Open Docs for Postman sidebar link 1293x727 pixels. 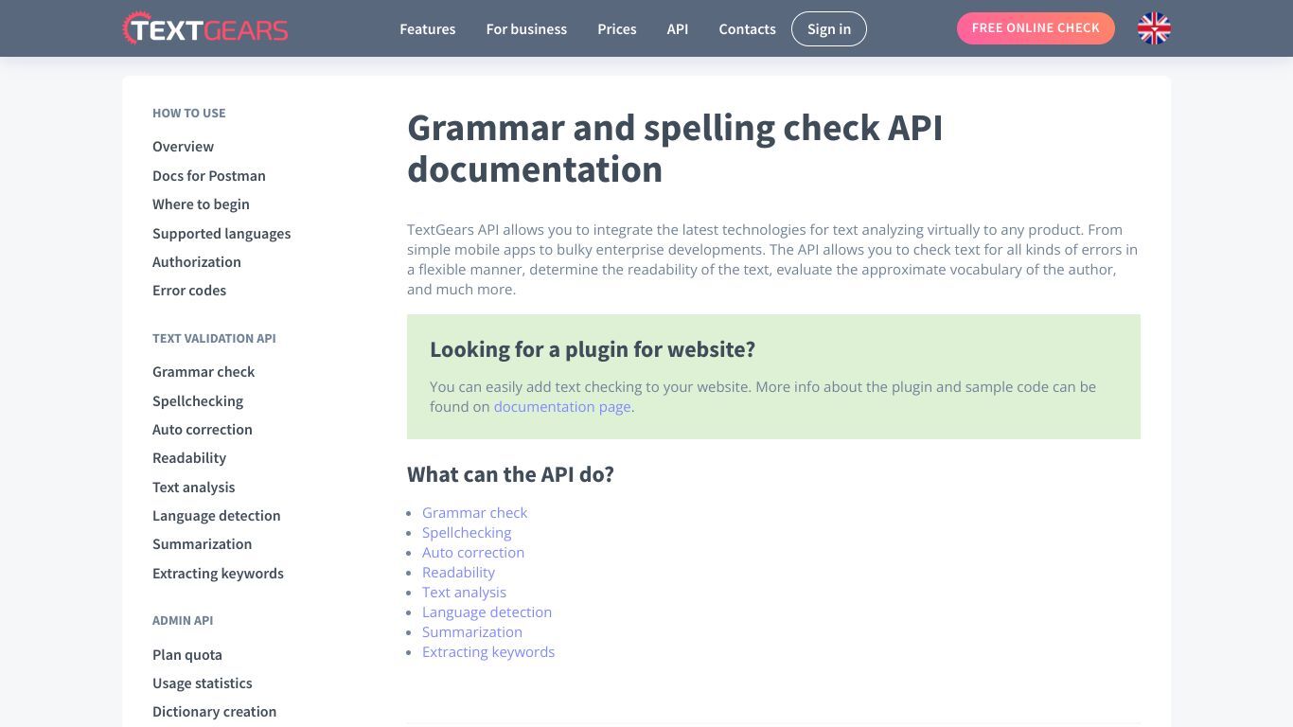pyautogui.click(x=208, y=176)
